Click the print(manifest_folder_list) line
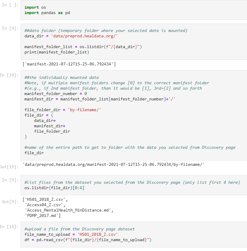 click(57, 52)
